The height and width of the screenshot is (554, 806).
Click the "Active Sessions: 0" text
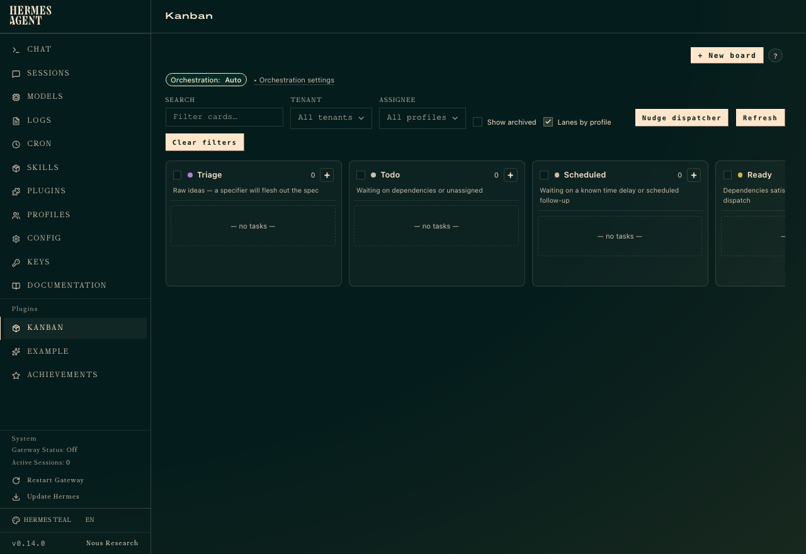(41, 463)
